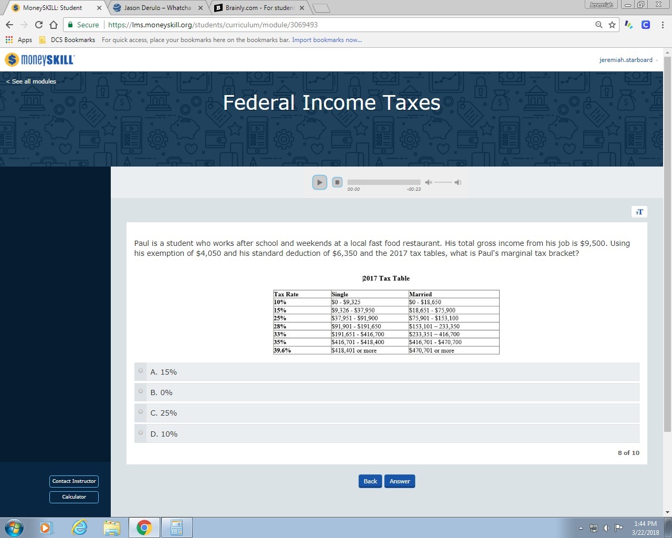Open network status tray icon

tap(594, 528)
